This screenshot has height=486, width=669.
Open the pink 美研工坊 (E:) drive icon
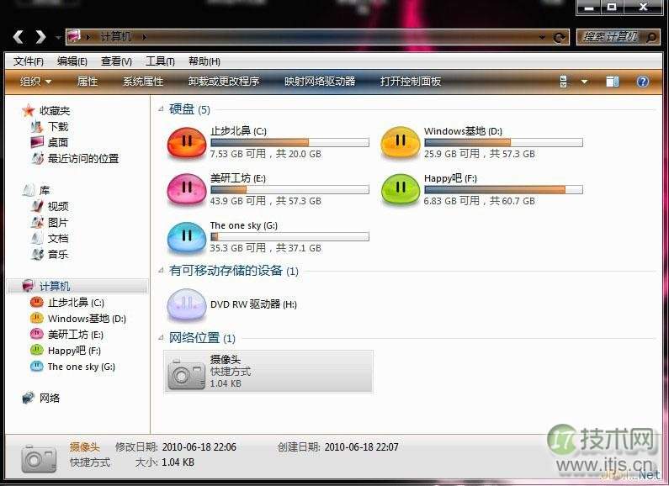pyautogui.click(x=187, y=189)
